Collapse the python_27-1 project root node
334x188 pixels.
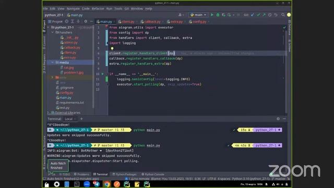(x=48, y=27)
